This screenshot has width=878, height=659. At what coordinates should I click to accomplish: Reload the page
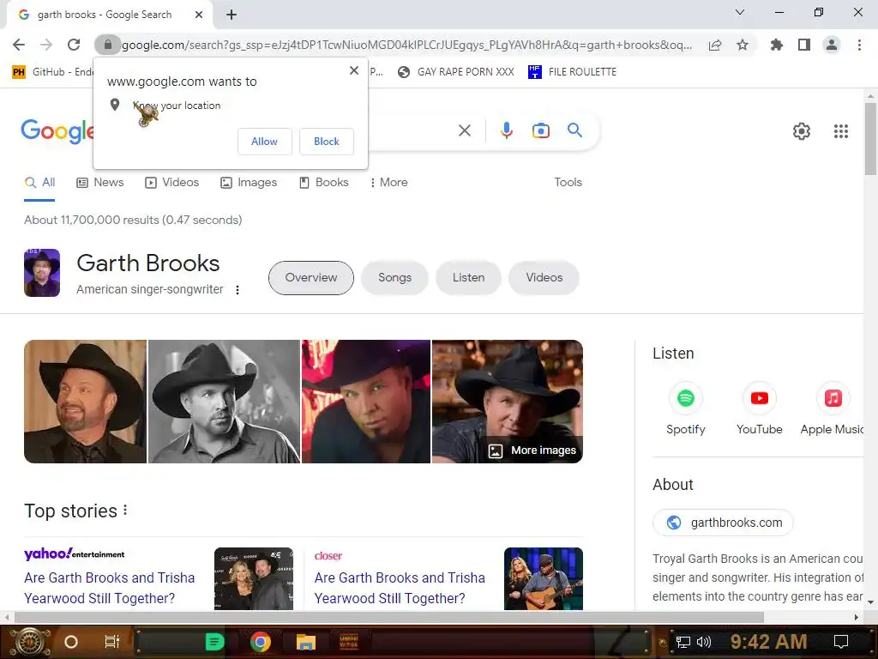[x=74, y=45]
